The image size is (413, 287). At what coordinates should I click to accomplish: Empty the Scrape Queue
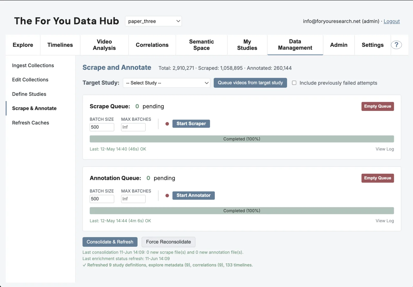coord(377,106)
